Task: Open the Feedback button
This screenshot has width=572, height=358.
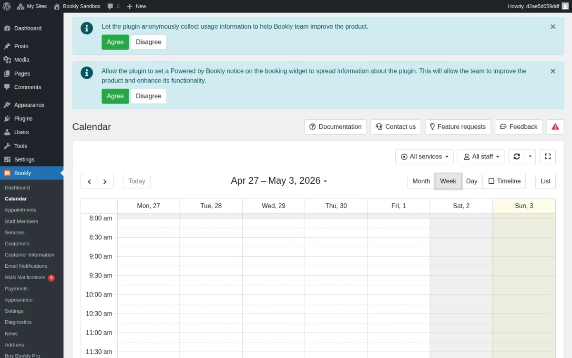Action: click(x=519, y=126)
